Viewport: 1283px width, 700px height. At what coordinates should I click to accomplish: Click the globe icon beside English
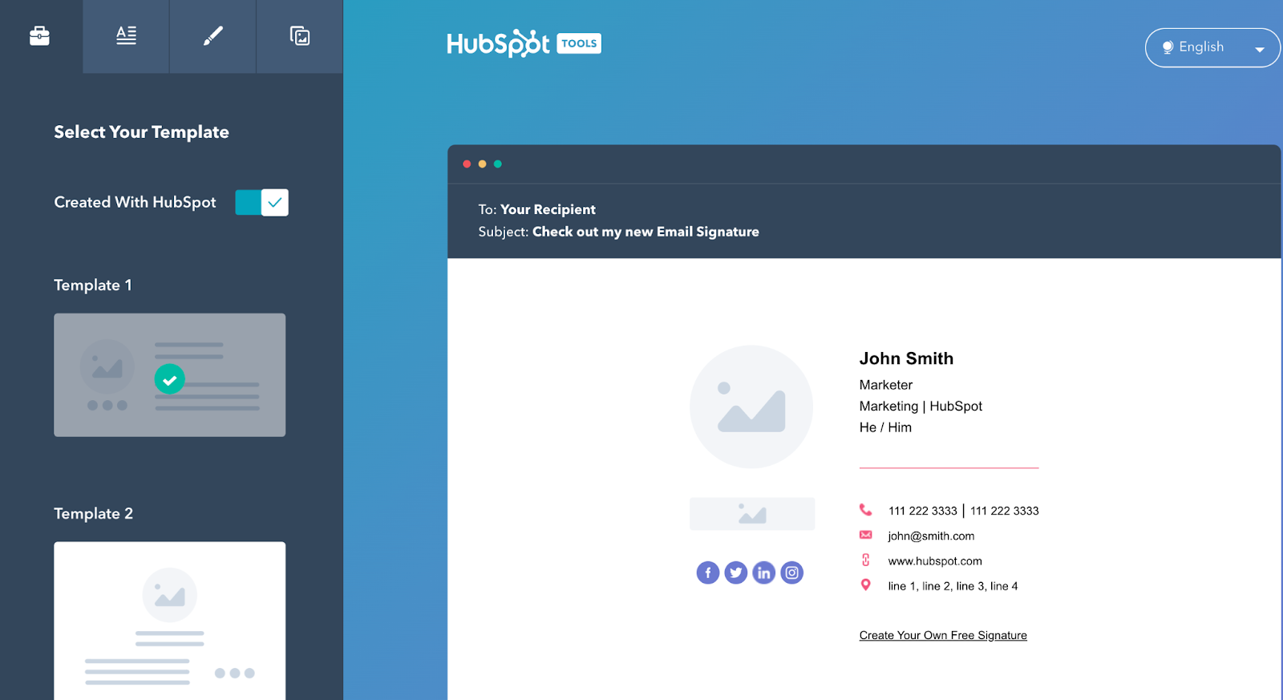[x=1168, y=47]
